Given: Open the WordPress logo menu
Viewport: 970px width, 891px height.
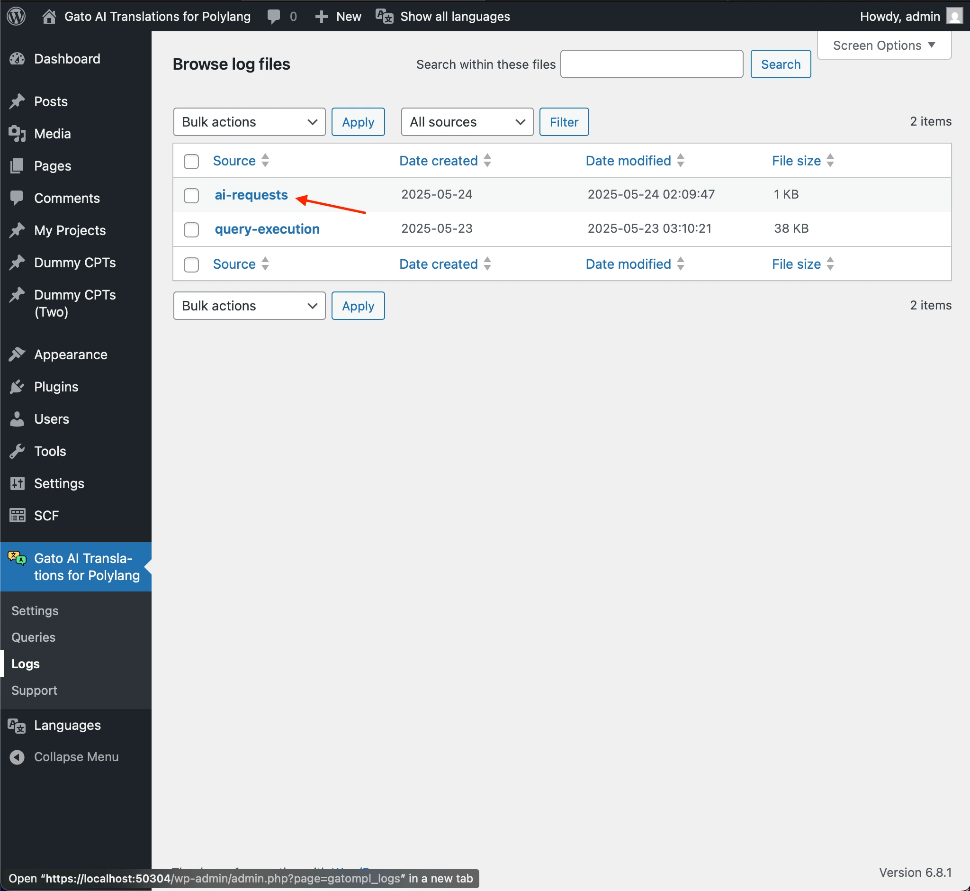Looking at the screenshot, I should [17, 17].
